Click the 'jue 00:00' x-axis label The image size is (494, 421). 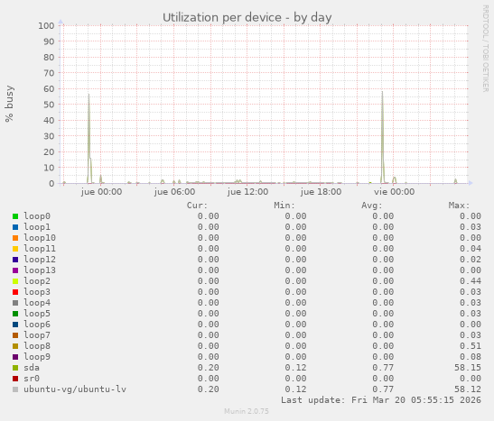click(x=101, y=192)
